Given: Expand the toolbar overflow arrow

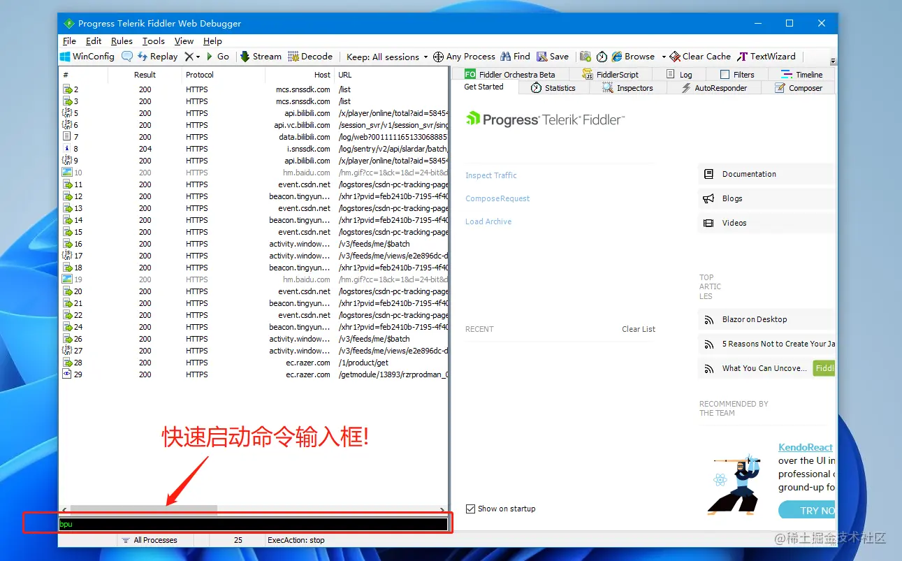Looking at the screenshot, I should [x=833, y=61].
